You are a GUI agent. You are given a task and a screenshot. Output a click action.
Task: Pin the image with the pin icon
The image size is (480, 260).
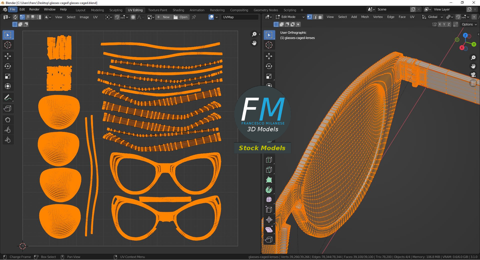point(194,17)
